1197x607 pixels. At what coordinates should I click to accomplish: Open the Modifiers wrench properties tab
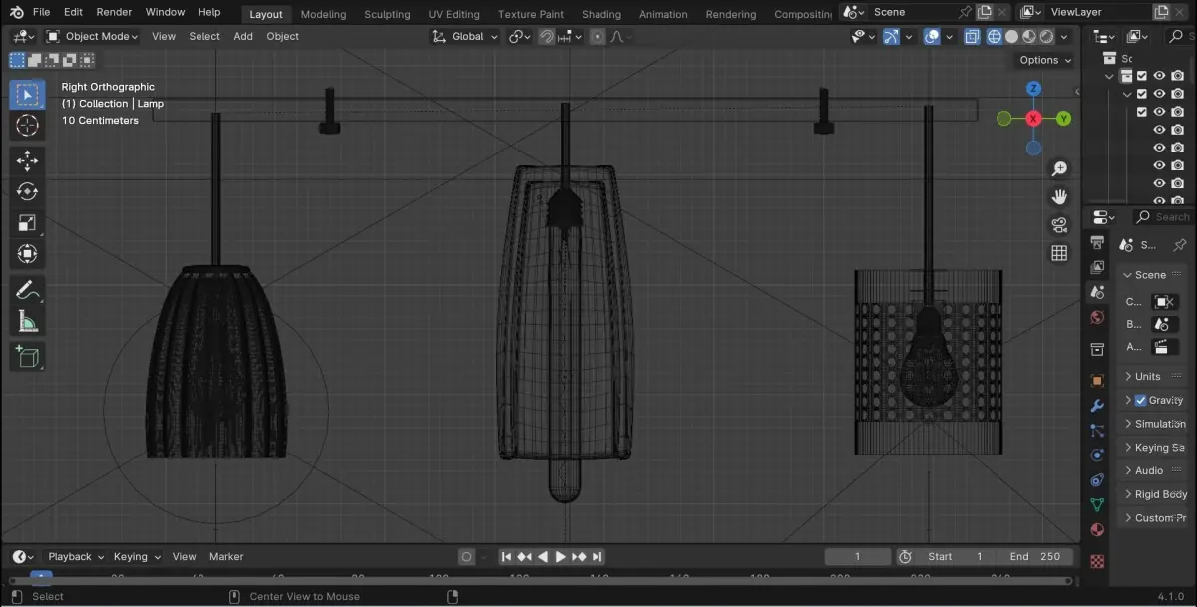(x=1097, y=406)
